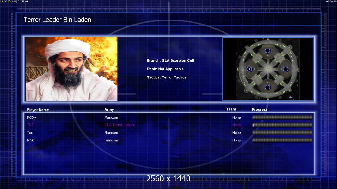Click TNT's loading progress bar
The width and height of the screenshot is (337, 189).
(282, 125)
